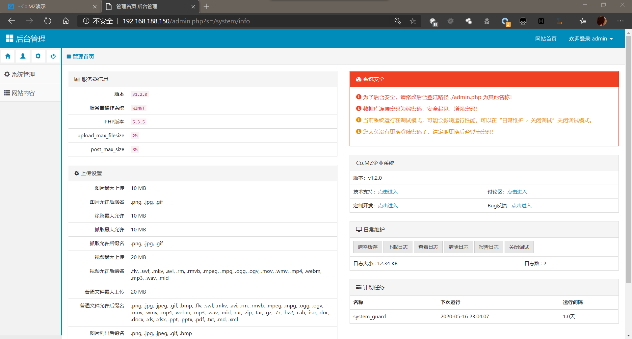Image resolution: width=632 pixels, height=339 pixels.
Task: Open 网站内容 menu in sidebar
Action: (x=30, y=93)
